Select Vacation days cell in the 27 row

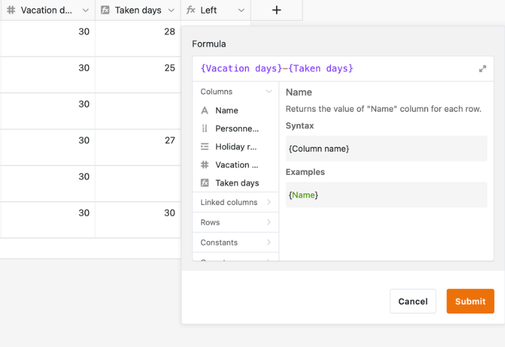point(47,147)
